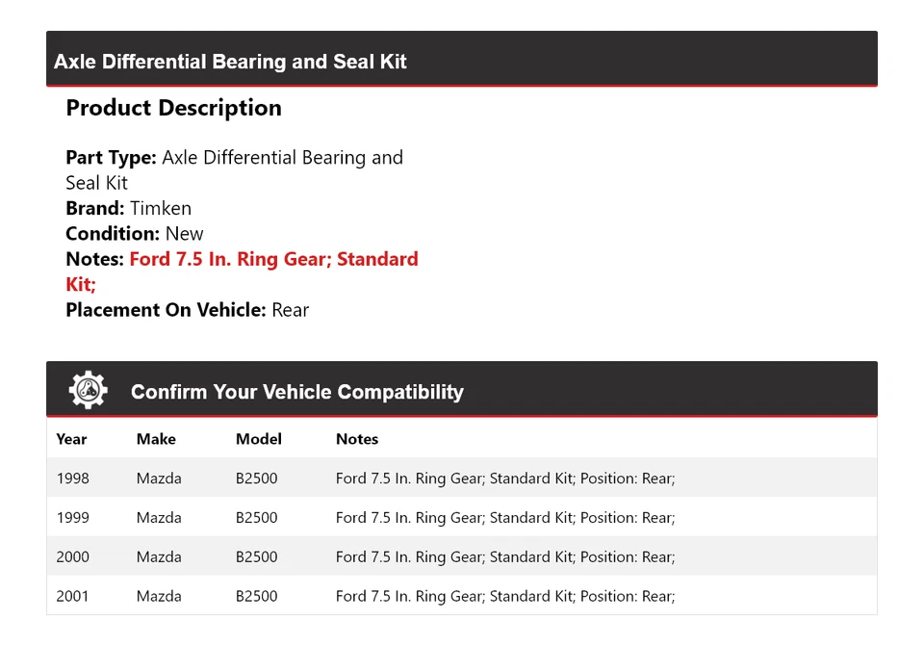Click the Model column header

pos(259,439)
